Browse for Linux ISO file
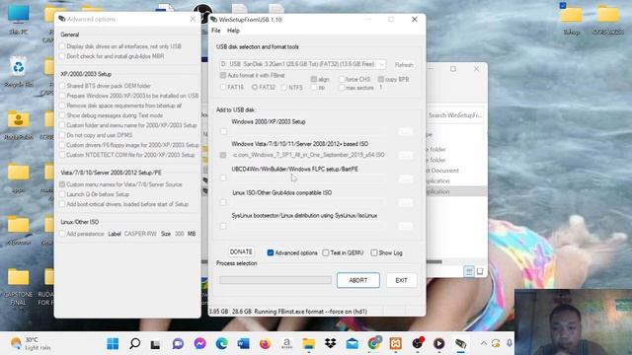 [x=406, y=202]
